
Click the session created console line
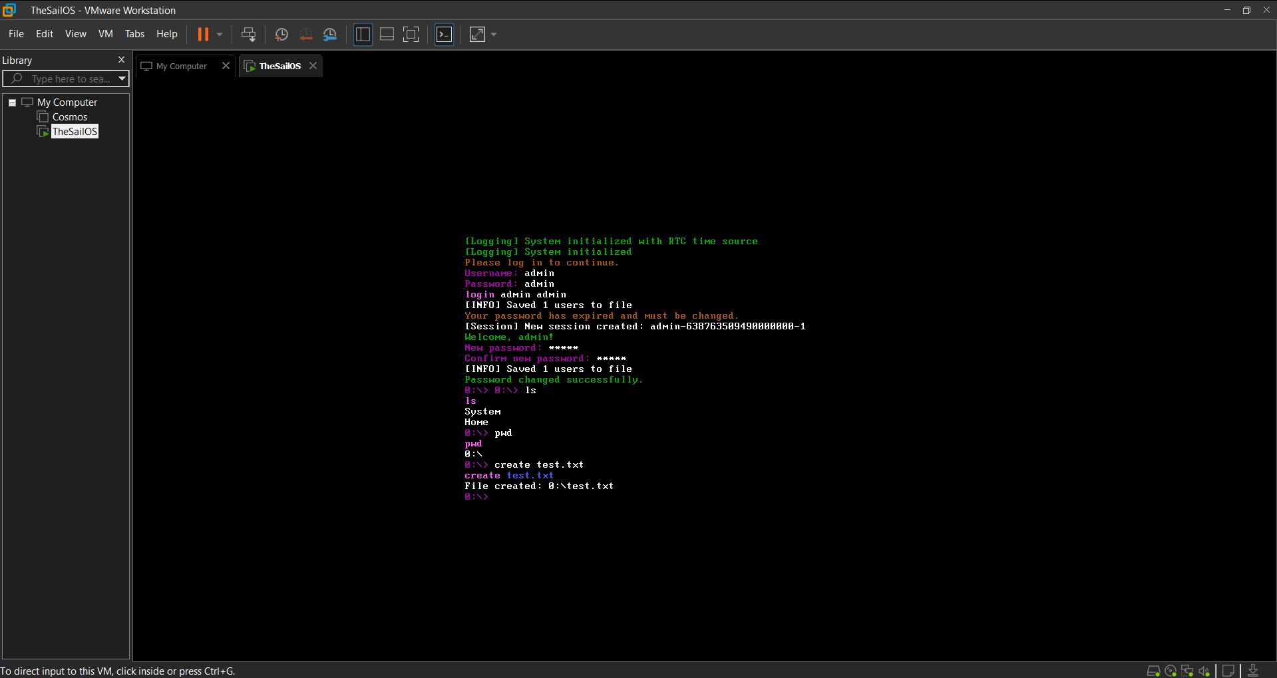click(635, 327)
